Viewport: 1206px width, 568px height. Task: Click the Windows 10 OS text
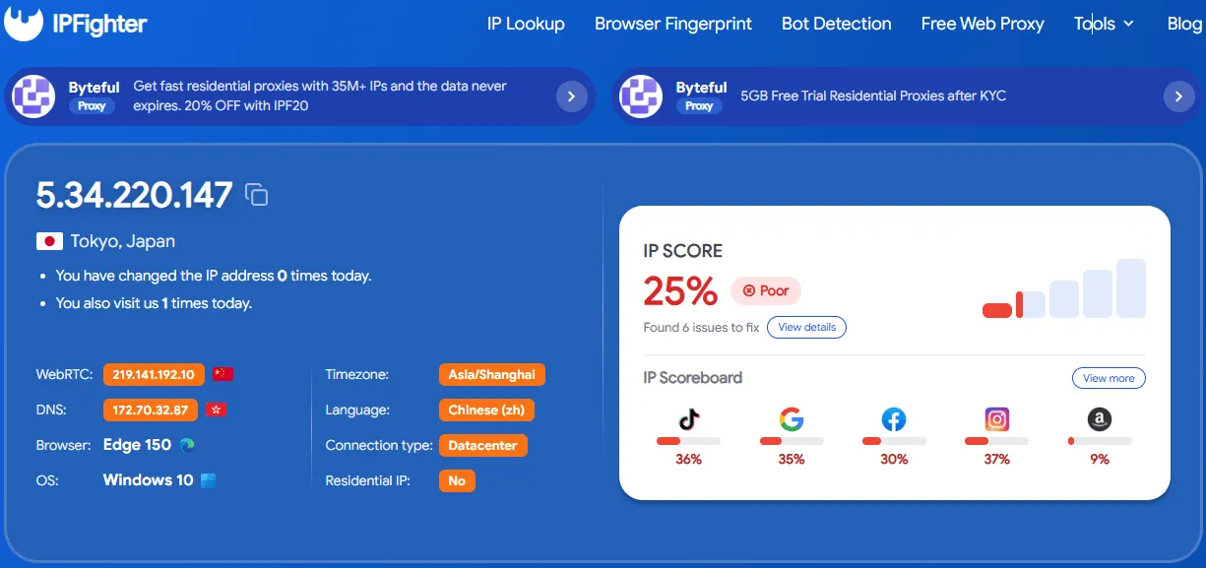click(148, 480)
